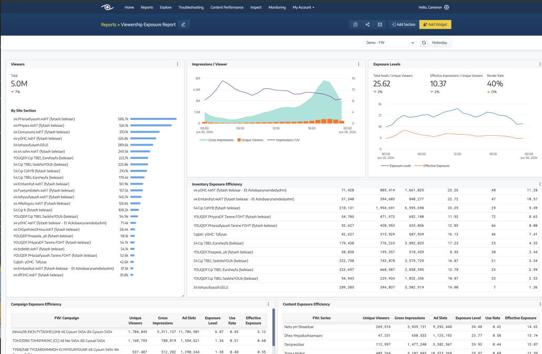The width and height of the screenshot is (542, 354).
Task: Toggle the Gross Impressions legend series
Action: click(218, 140)
